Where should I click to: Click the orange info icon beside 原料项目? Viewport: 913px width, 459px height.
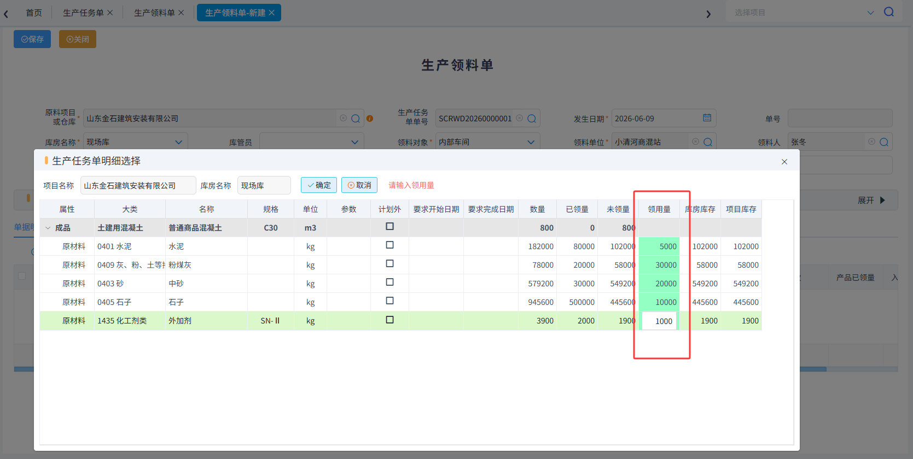(x=370, y=119)
